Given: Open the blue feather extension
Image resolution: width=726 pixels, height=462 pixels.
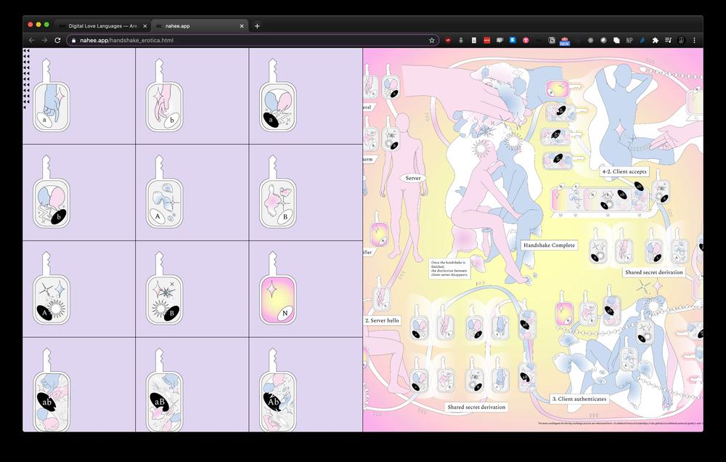Looking at the screenshot, I should tap(643, 40).
